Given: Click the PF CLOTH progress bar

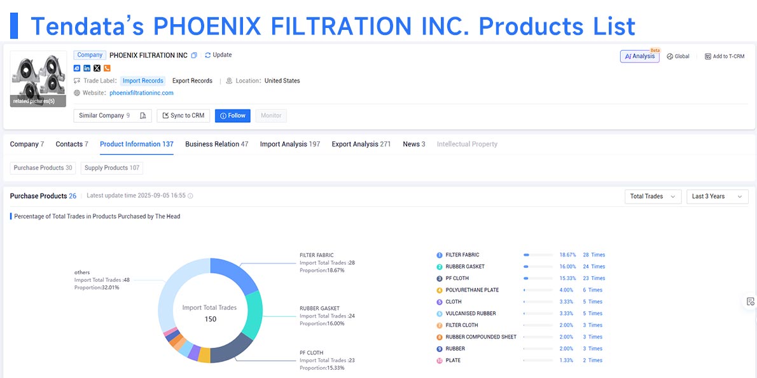Looking at the screenshot, I should tap(538, 279).
